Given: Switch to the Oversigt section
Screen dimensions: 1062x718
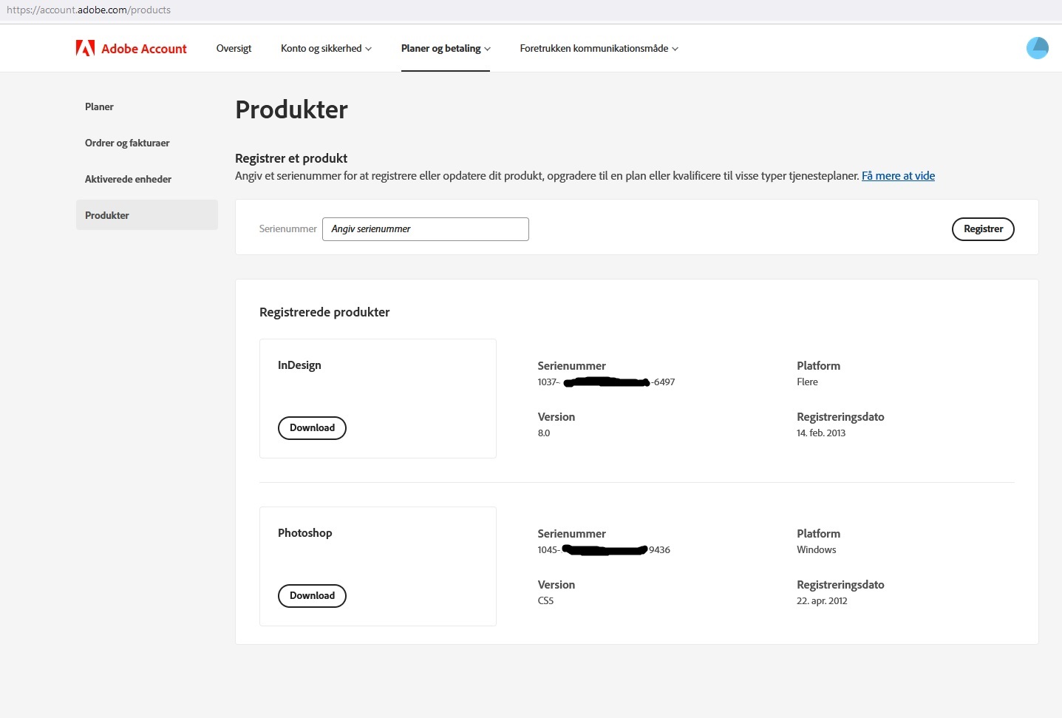Looking at the screenshot, I should tap(234, 48).
